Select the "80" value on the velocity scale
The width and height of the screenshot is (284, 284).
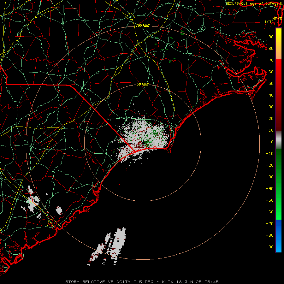[x=271, y=48]
